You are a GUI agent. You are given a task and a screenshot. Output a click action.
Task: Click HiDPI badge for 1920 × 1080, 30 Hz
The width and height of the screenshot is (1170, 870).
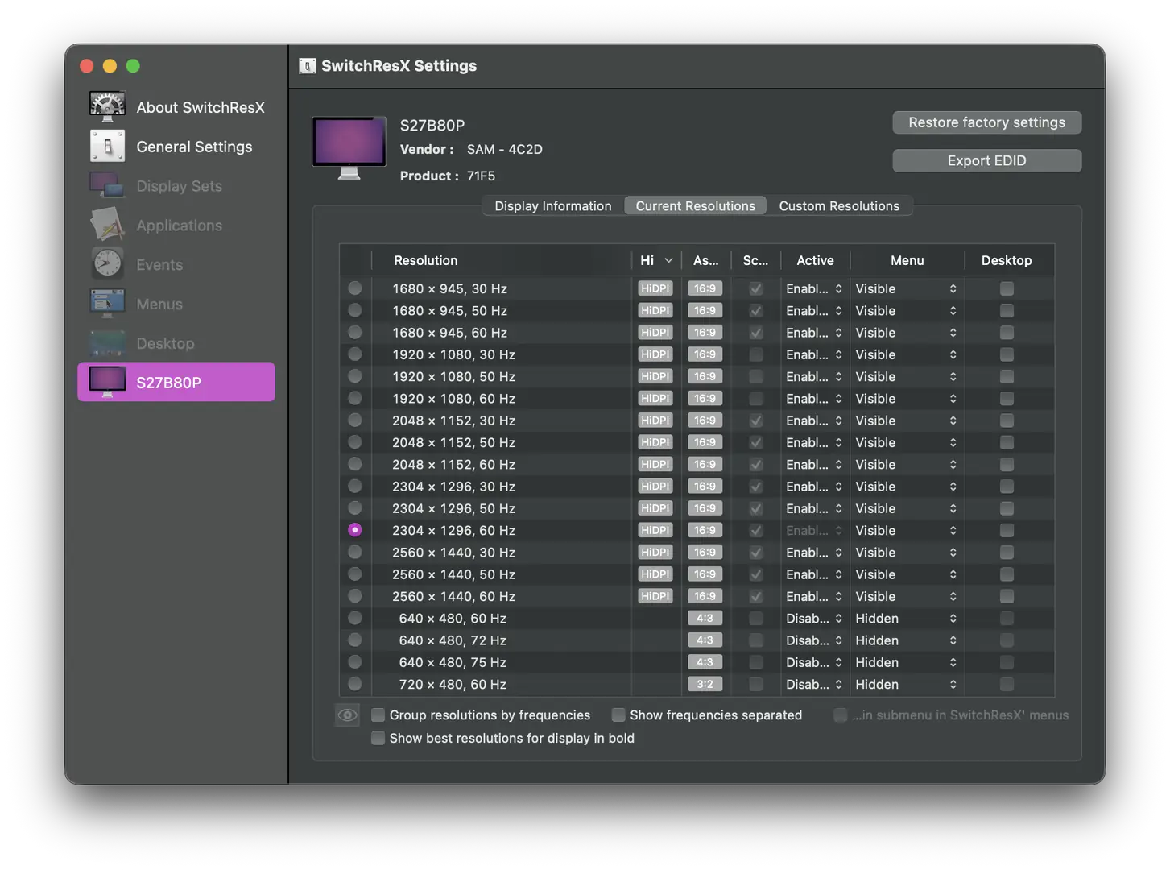tap(655, 354)
